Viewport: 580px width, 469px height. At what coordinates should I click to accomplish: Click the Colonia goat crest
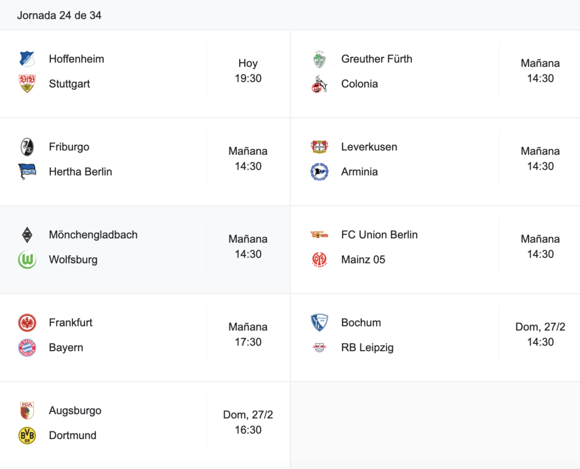[319, 84]
